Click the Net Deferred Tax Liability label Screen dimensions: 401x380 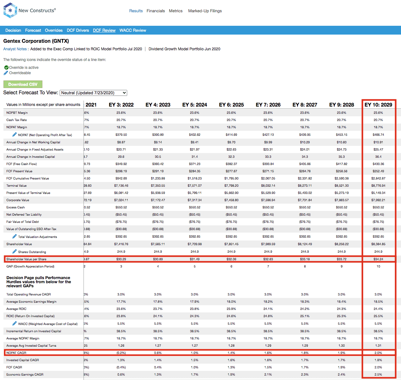point(24,214)
